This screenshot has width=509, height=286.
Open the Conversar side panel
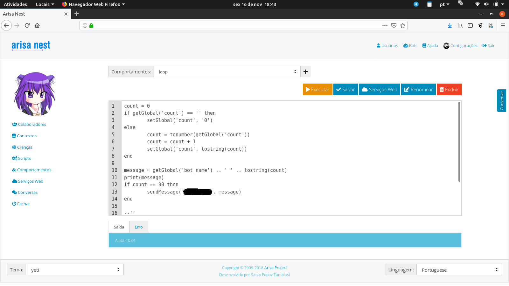click(x=501, y=100)
